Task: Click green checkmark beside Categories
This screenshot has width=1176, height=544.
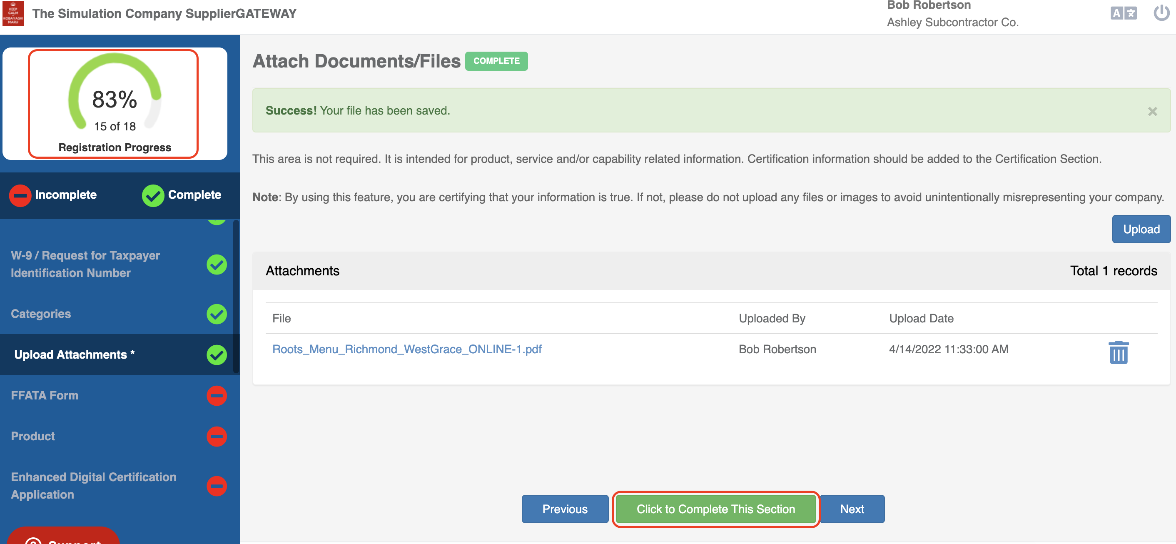Action: 217,314
